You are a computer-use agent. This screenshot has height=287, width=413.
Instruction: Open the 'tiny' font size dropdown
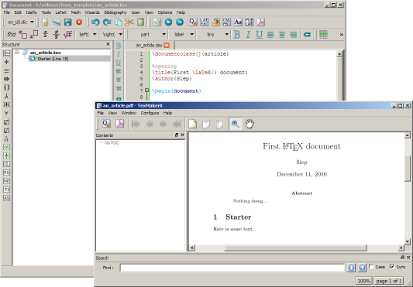pos(215,35)
